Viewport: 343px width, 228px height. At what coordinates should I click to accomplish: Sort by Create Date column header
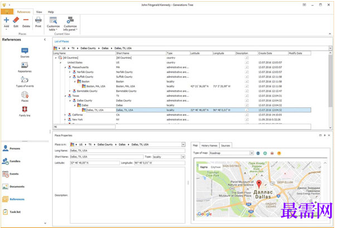[273, 53]
